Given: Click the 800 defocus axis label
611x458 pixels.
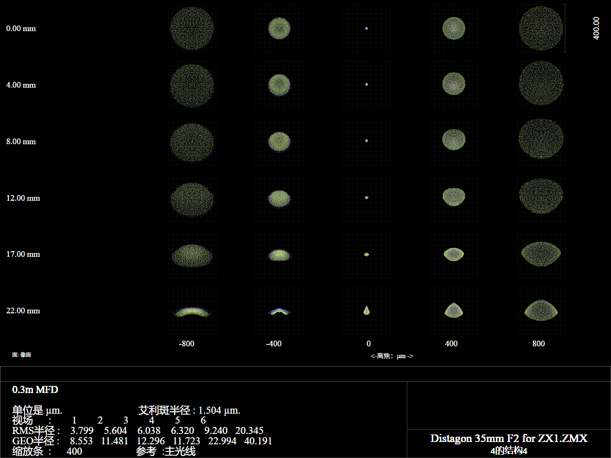Looking at the screenshot, I should click(x=538, y=343).
